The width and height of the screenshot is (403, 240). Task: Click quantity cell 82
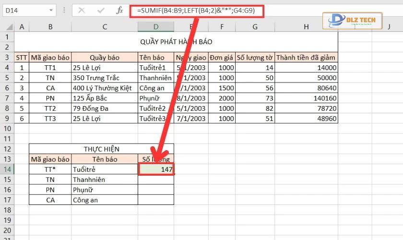255,108
